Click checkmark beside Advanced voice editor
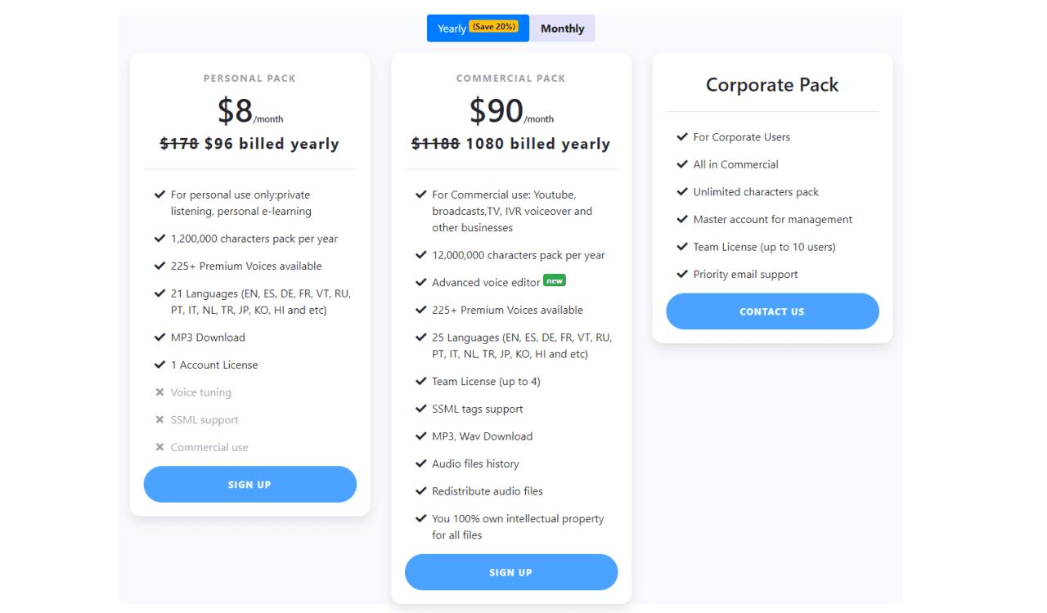The image size is (1047, 613). pos(421,282)
